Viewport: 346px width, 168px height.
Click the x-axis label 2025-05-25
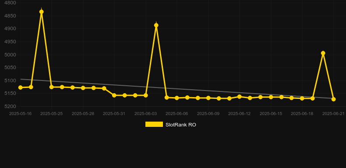click(x=52, y=114)
